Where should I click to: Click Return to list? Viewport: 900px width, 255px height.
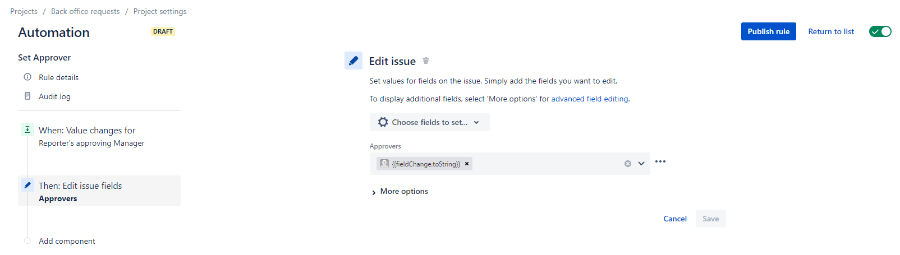coord(831,31)
